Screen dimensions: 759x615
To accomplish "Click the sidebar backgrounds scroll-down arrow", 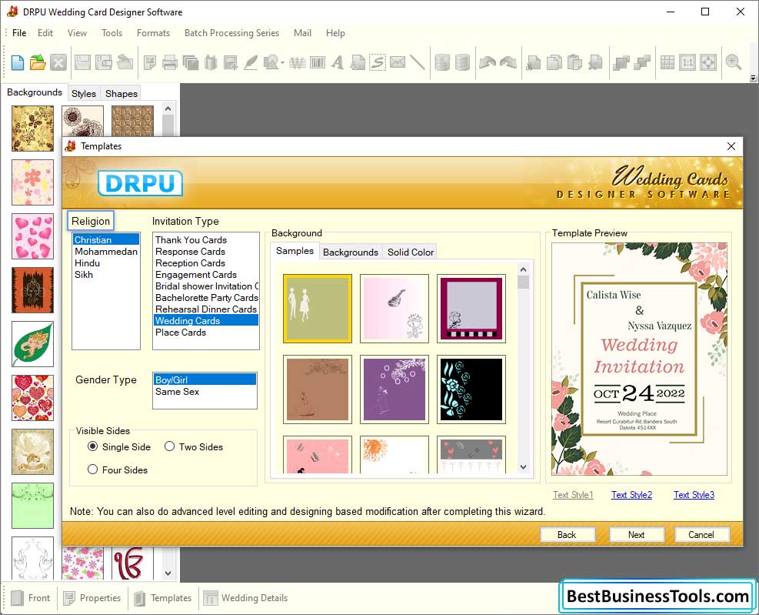I will tap(168, 573).
